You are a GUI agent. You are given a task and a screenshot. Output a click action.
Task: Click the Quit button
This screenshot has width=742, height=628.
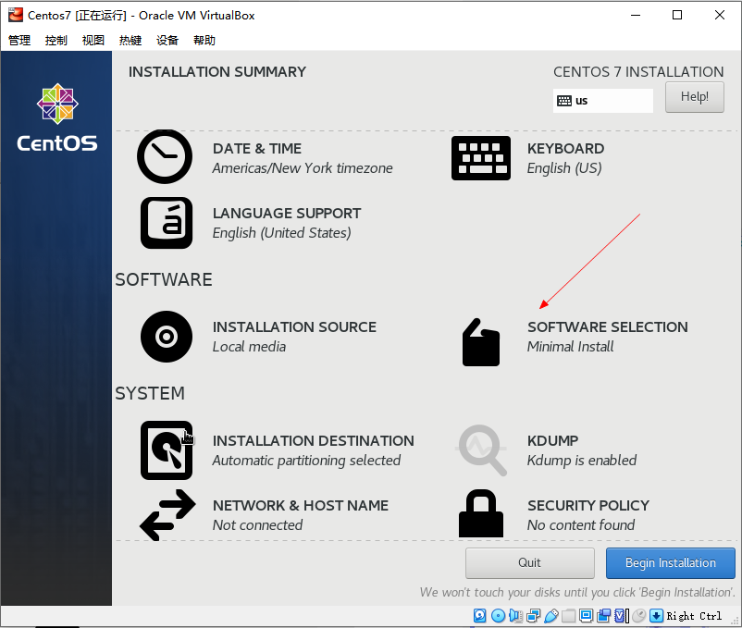point(529,562)
